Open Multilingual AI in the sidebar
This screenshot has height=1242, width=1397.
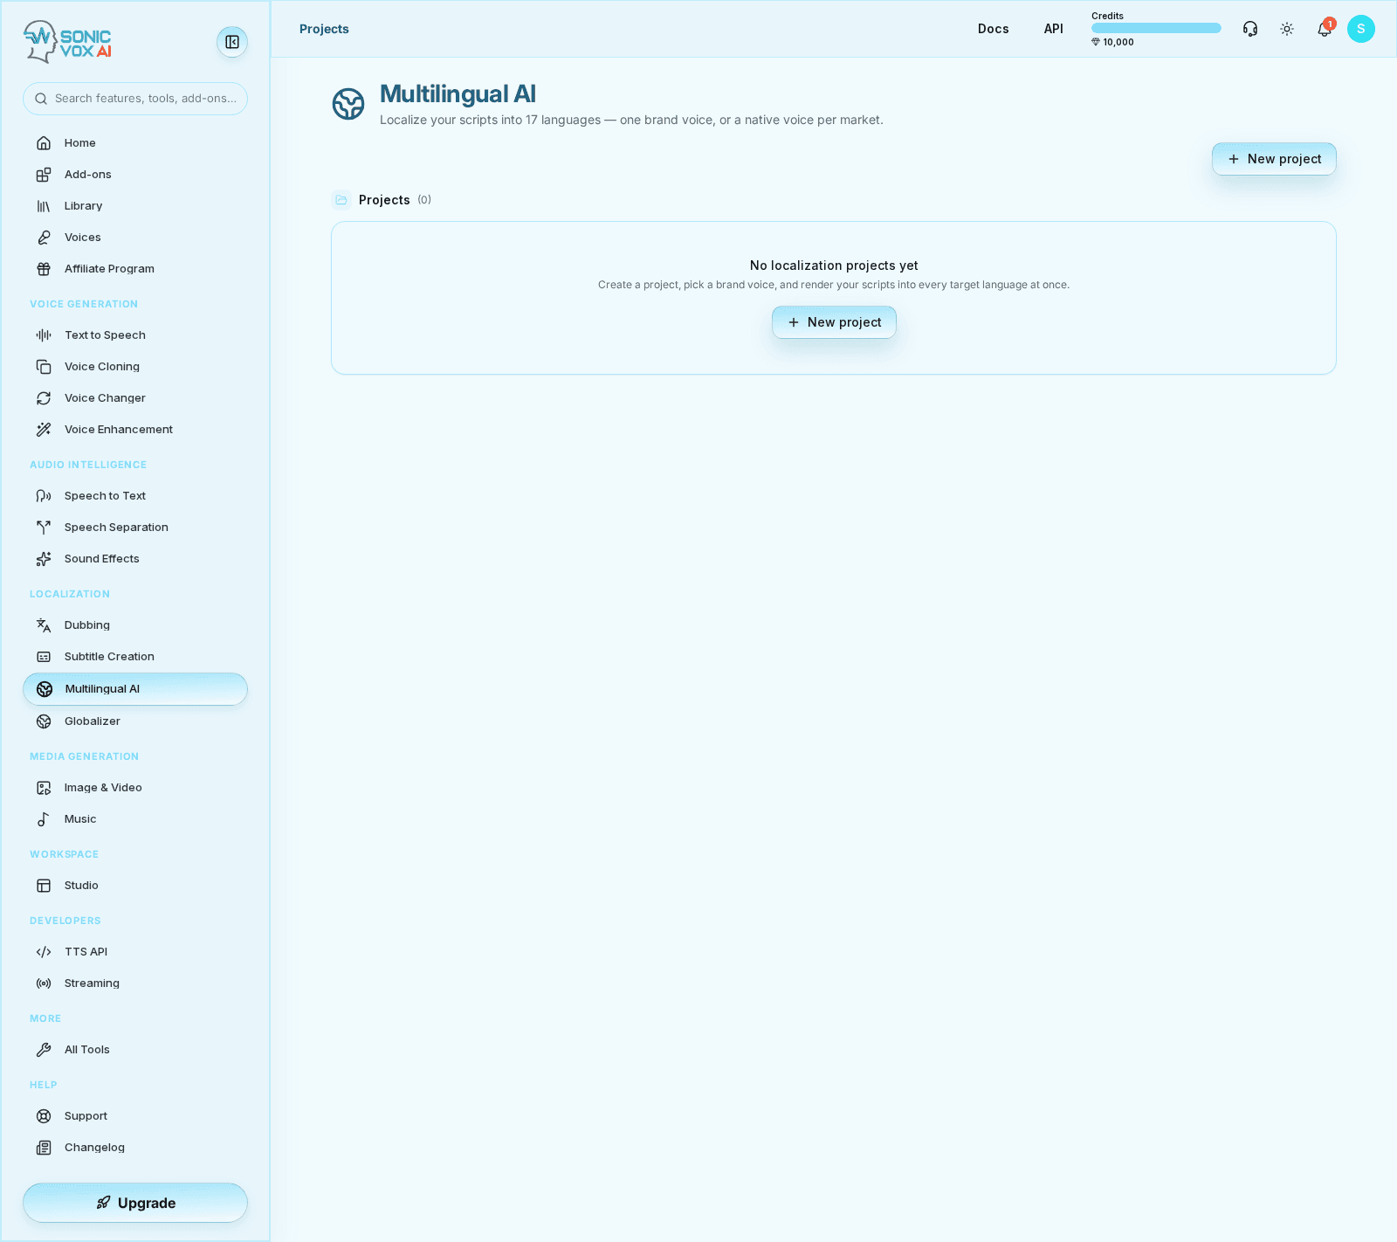click(x=135, y=689)
